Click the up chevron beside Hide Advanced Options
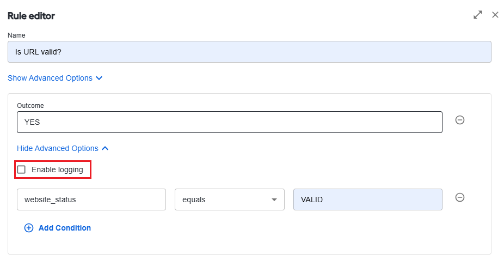 pos(105,148)
